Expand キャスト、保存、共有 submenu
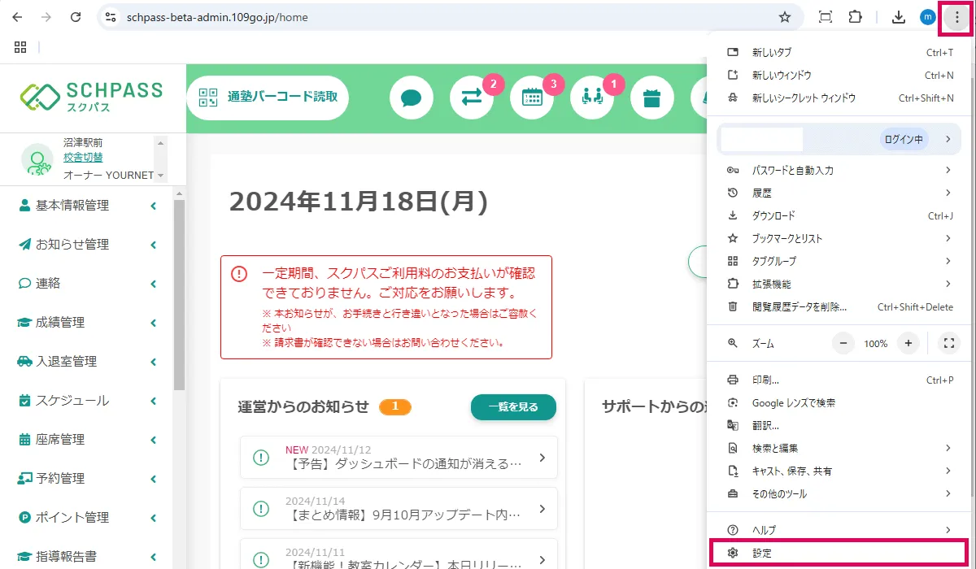976x569 pixels. 839,471
